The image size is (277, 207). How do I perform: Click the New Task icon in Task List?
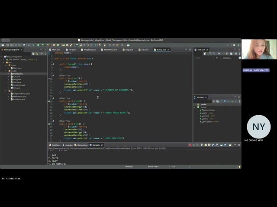[x=205, y=53]
